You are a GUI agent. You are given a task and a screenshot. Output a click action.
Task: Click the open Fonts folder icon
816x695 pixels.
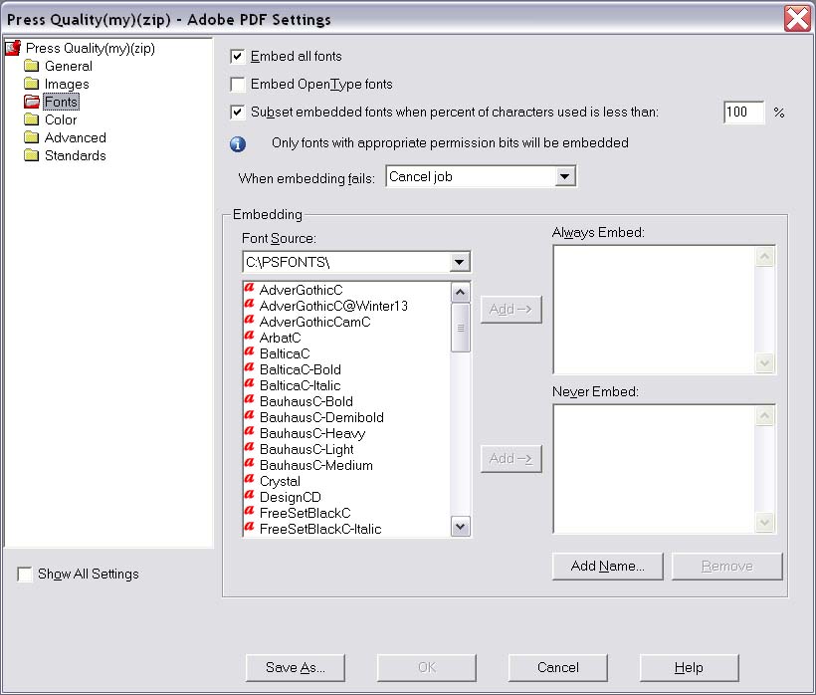(x=31, y=102)
